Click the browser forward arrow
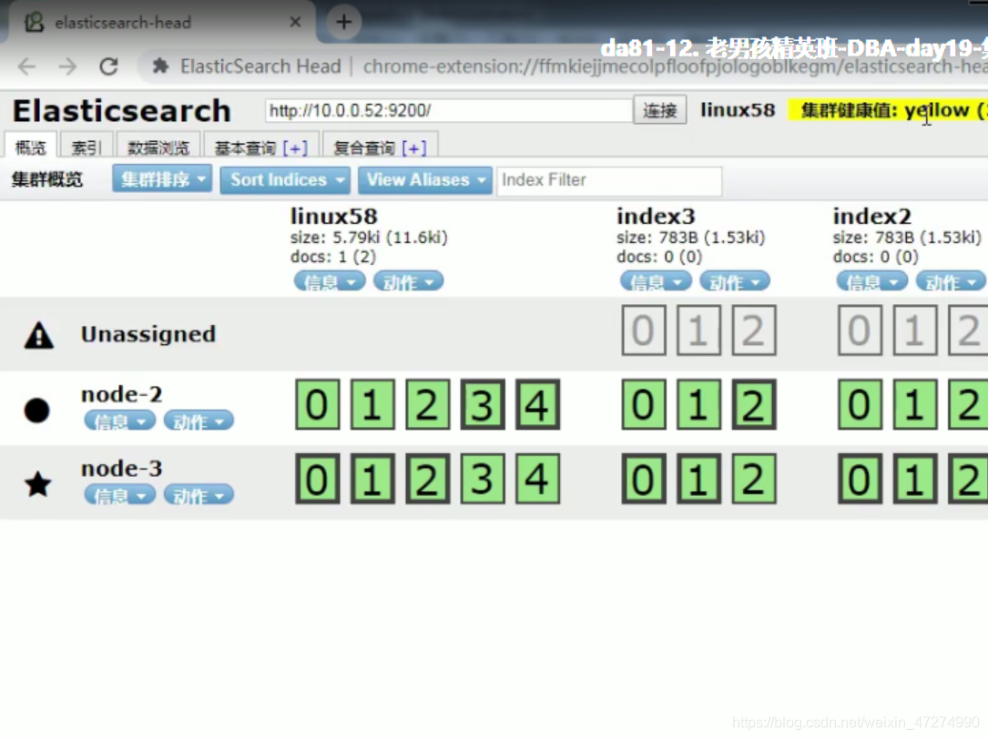The height and width of the screenshot is (739, 988). pyautogui.click(x=67, y=66)
